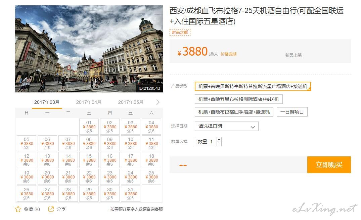The image size is (361, 220).
Task: Click the 西安/成都直飞布拉格 product title
Action: (257, 16)
